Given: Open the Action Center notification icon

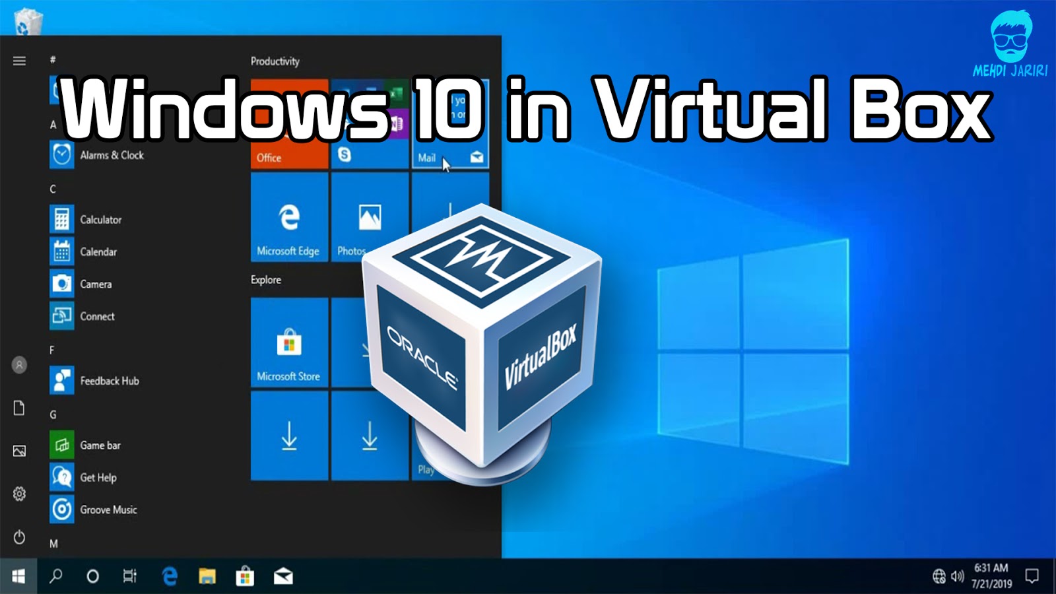Looking at the screenshot, I should click(x=1032, y=576).
